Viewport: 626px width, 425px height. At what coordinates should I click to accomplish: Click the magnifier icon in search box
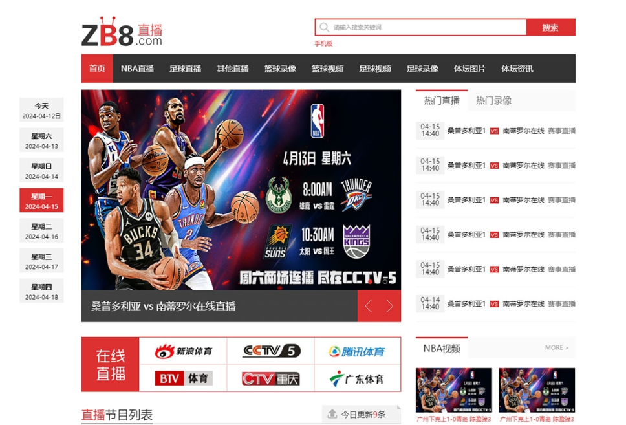coord(324,27)
